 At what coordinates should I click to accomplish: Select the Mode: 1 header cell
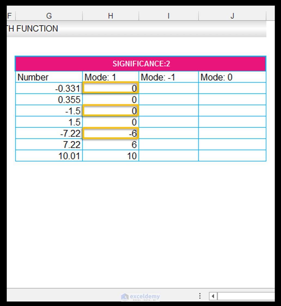coord(111,77)
